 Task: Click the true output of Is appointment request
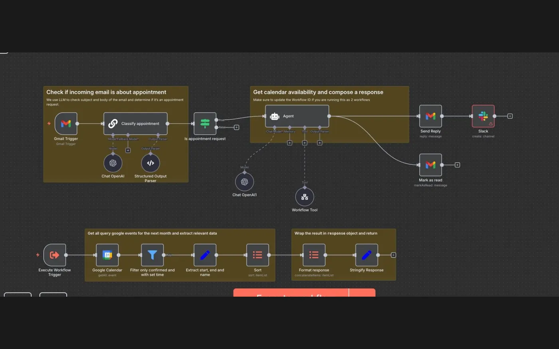pyautogui.click(x=216, y=120)
